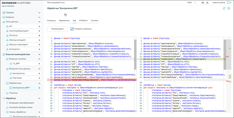Close the Физлицо data type item

[x=39, y=35]
